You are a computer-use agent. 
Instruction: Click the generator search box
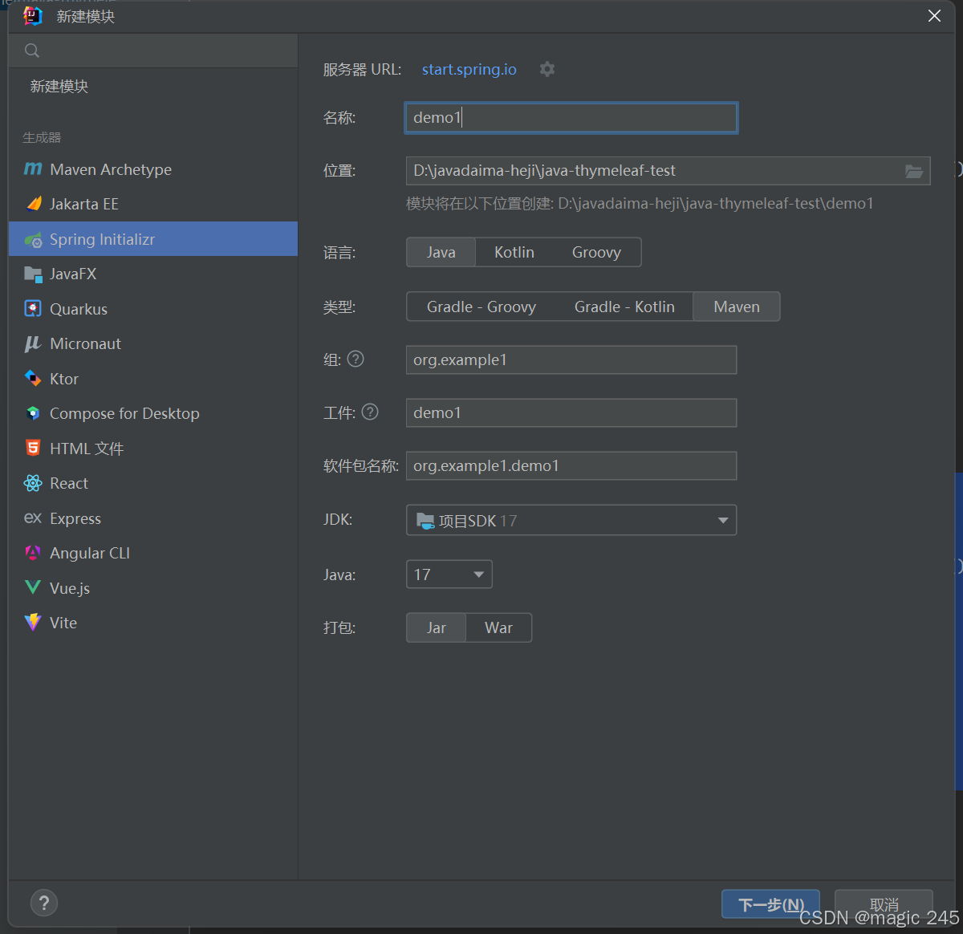[153, 51]
